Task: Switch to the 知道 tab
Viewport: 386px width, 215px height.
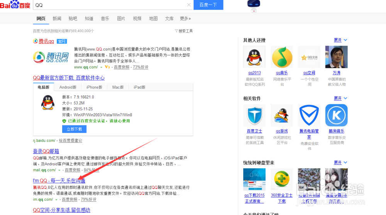Action: (89, 19)
